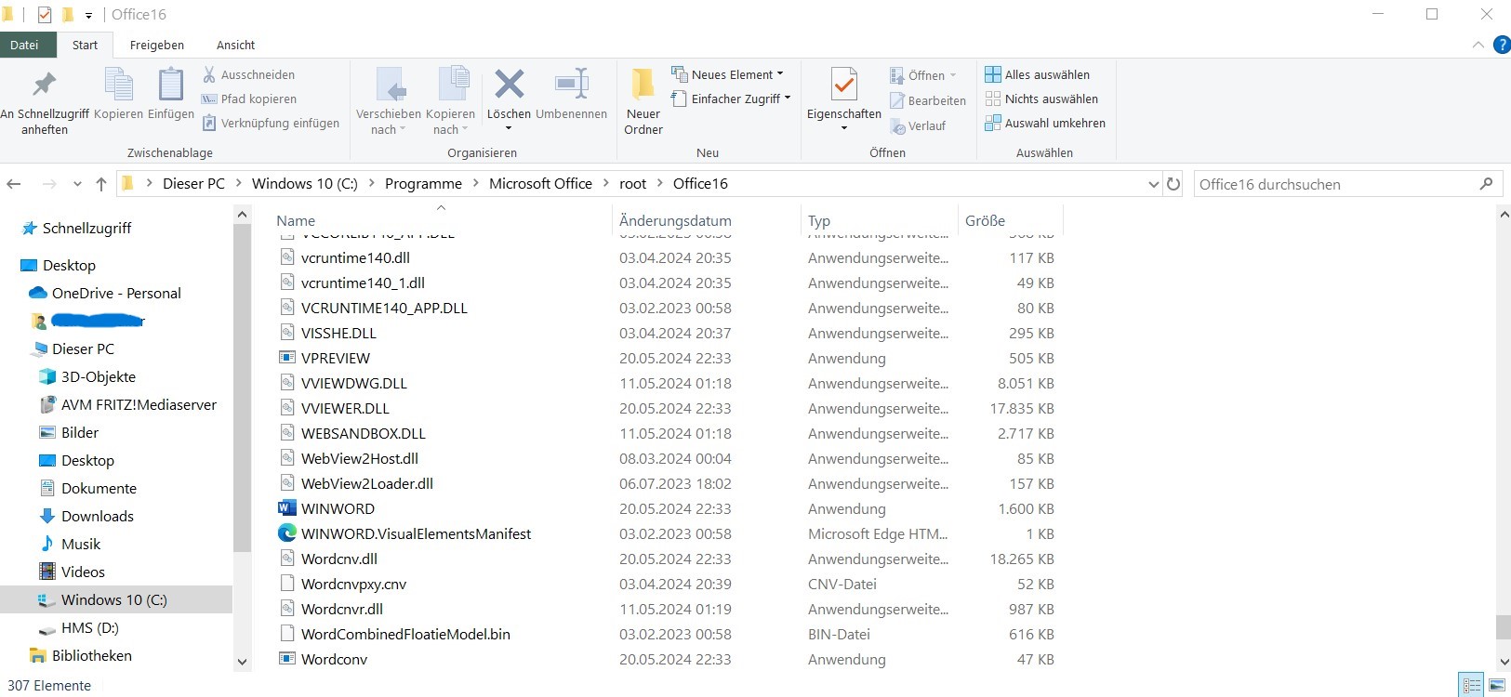Click Dieser PC in address breadcrumb

(193, 184)
